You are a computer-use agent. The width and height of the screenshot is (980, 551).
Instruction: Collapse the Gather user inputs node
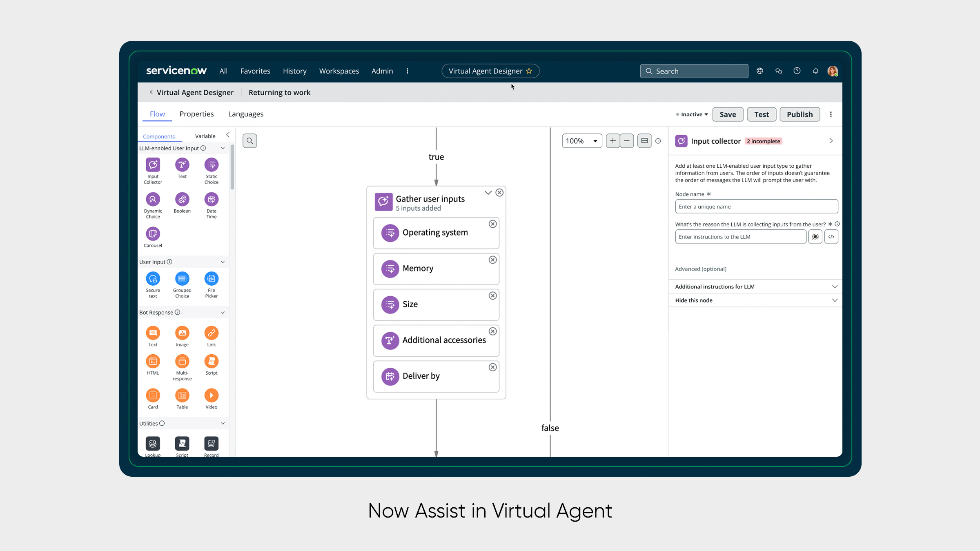click(488, 193)
